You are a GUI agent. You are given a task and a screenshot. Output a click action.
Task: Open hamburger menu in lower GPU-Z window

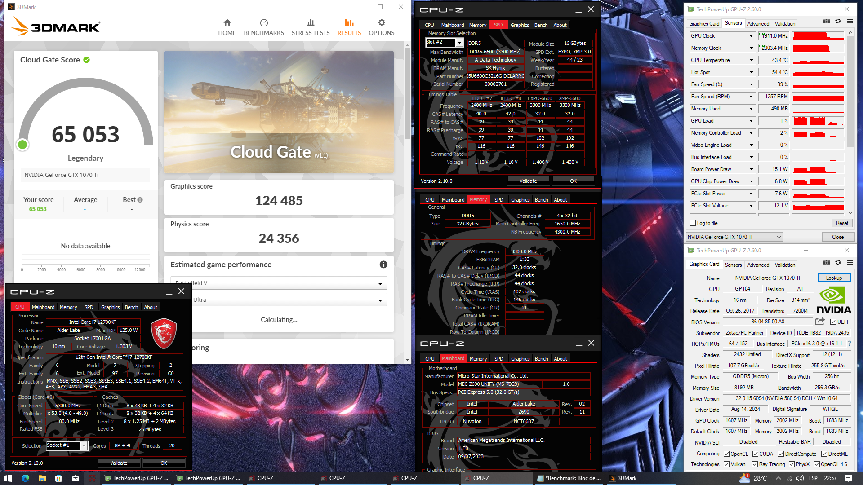850,262
